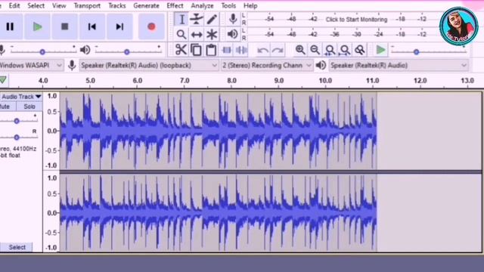This screenshot has height=272, width=484.
Task: Open the Windows WASAPI host dropdown
Action: point(31,66)
